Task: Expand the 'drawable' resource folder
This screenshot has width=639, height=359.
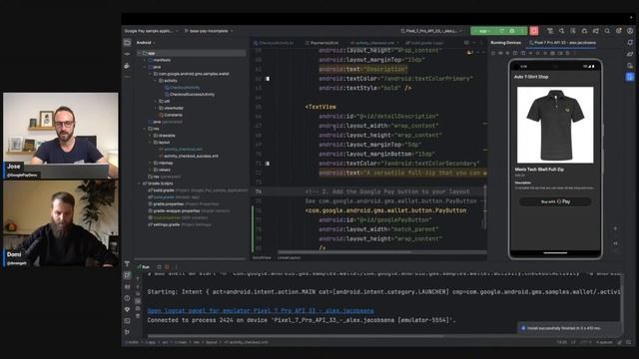Action: pos(150,136)
